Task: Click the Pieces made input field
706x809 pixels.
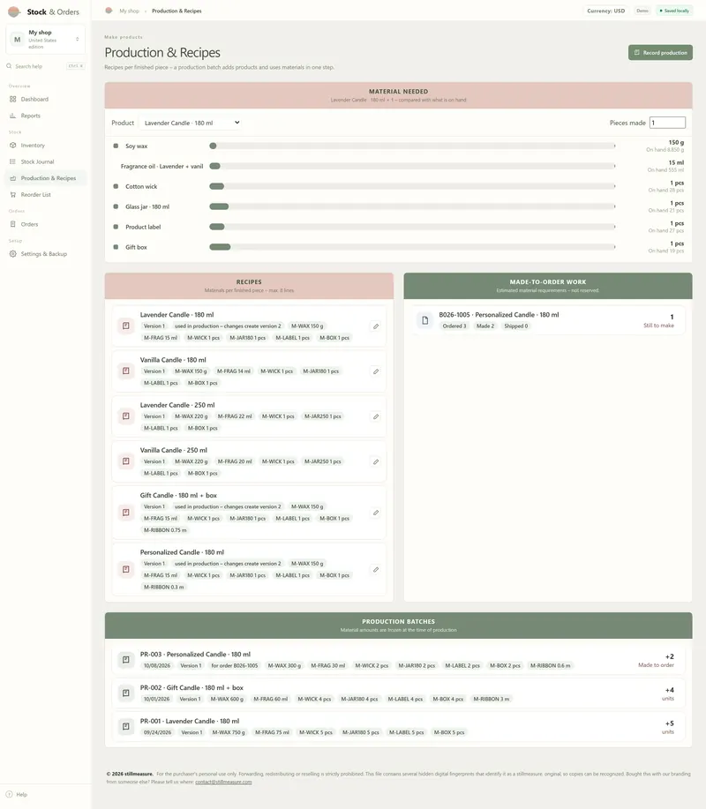Action: [x=667, y=123]
